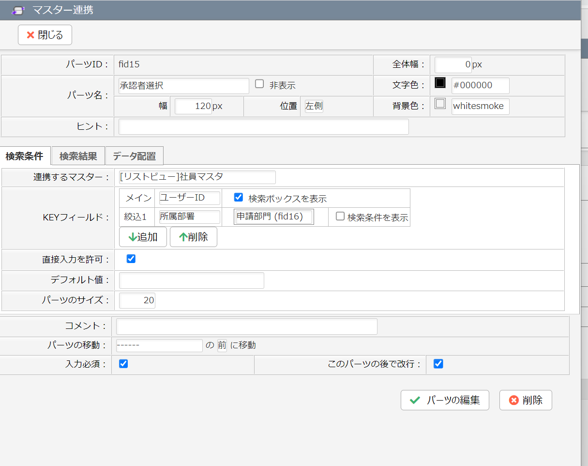Click the #000000 color code field

(x=481, y=85)
